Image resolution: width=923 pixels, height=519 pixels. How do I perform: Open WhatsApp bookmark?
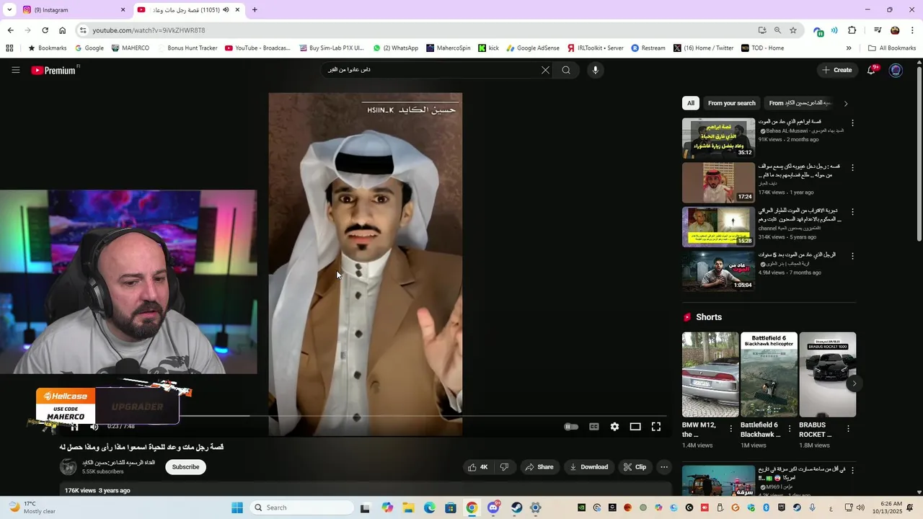(x=396, y=48)
